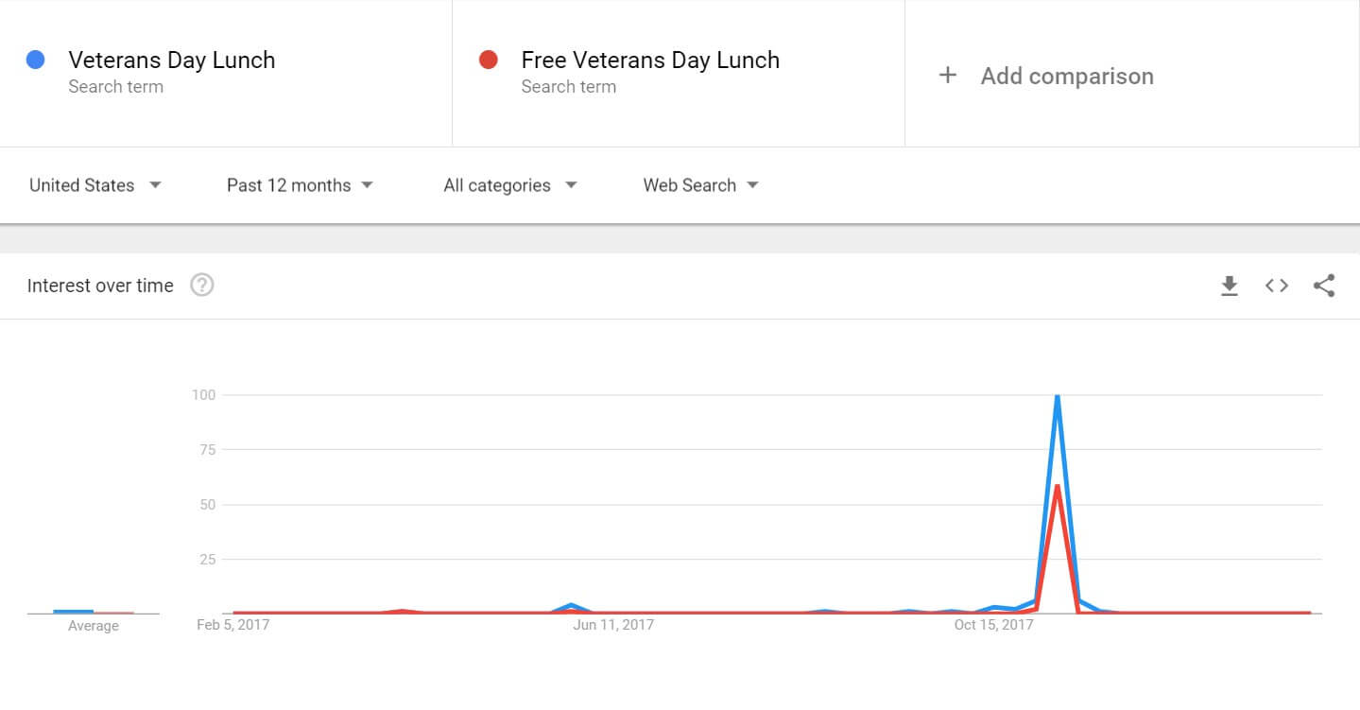
Task: Expand the All categories dropdown
Action: click(510, 185)
